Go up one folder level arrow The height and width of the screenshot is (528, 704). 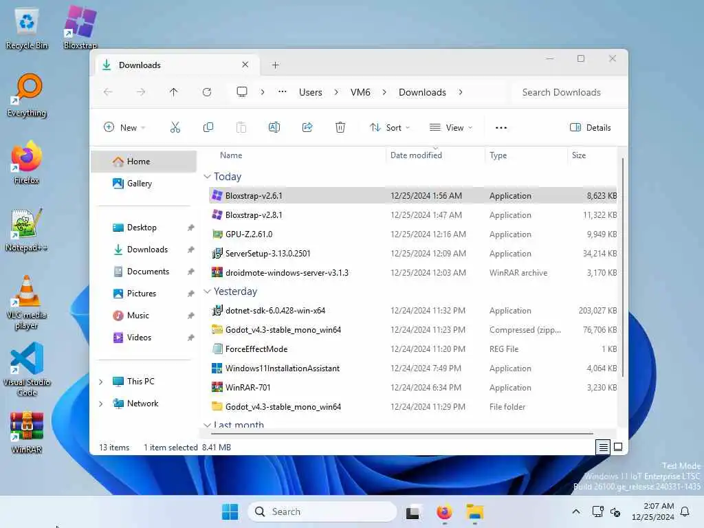click(173, 92)
